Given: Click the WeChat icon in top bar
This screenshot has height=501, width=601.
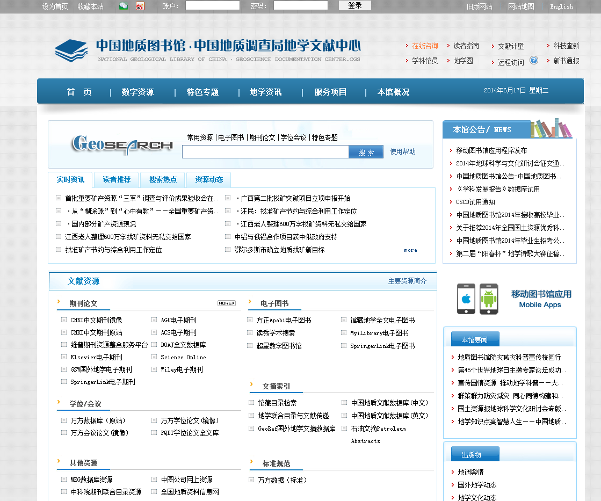Looking at the screenshot, I should (x=124, y=6).
